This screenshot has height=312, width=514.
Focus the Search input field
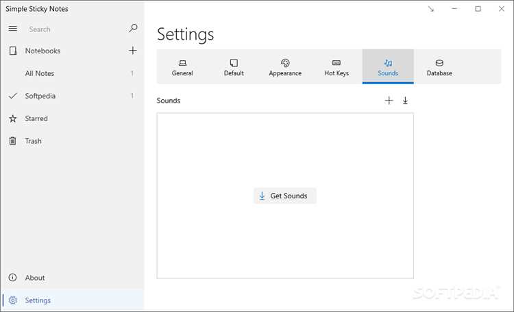click(x=75, y=29)
